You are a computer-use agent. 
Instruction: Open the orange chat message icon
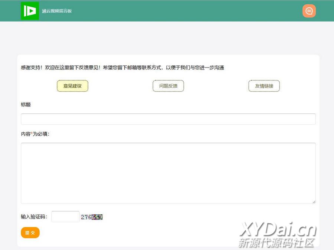pos(309,11)
